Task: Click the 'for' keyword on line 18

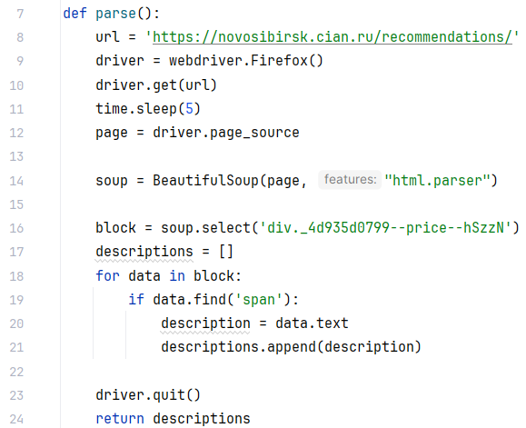Action: click(x=107, y=276)
